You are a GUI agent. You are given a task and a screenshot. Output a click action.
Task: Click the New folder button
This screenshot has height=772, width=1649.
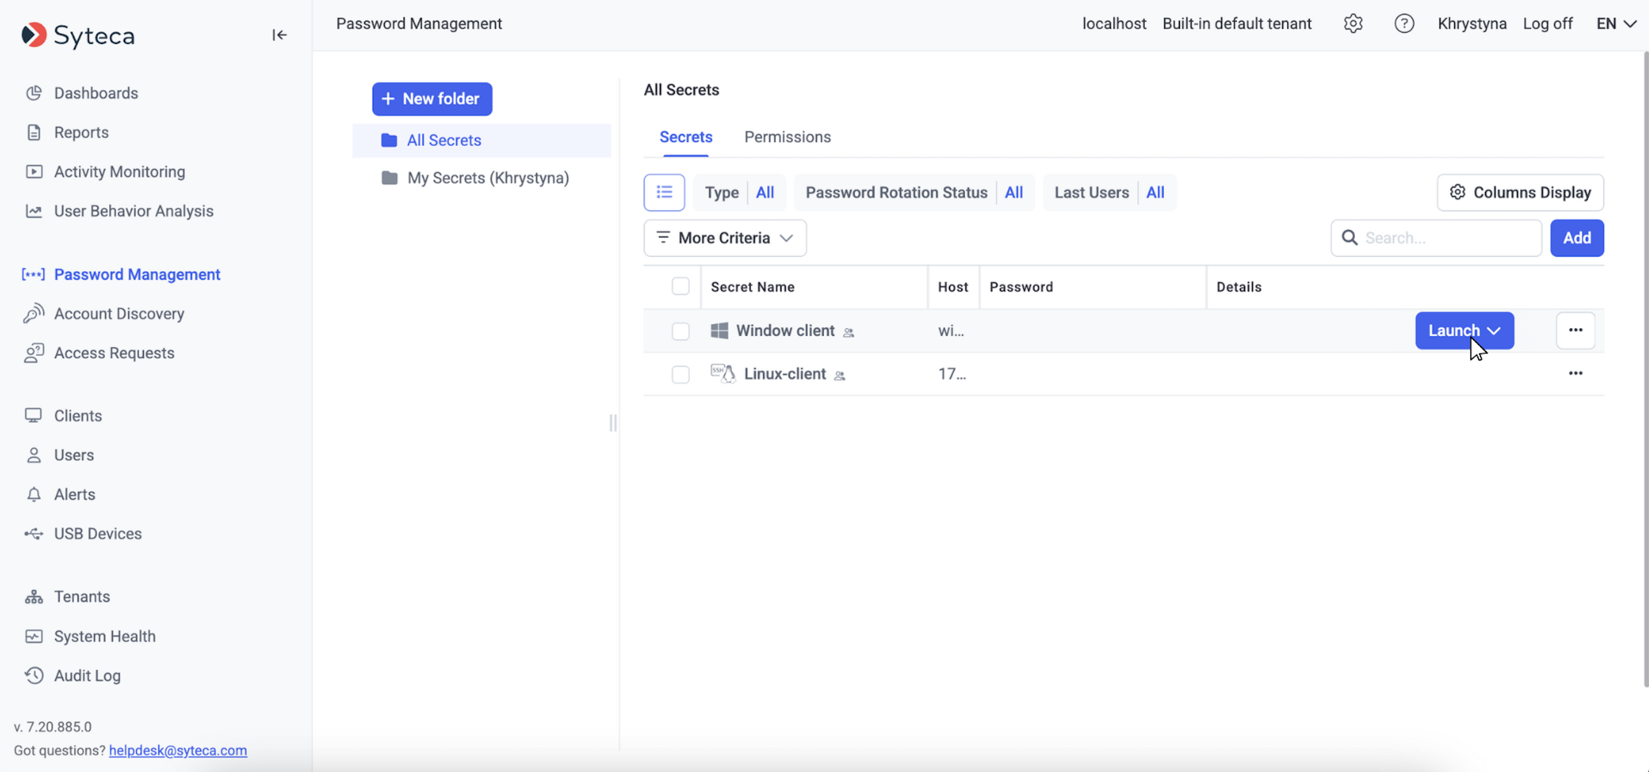[x=431, y=99]
